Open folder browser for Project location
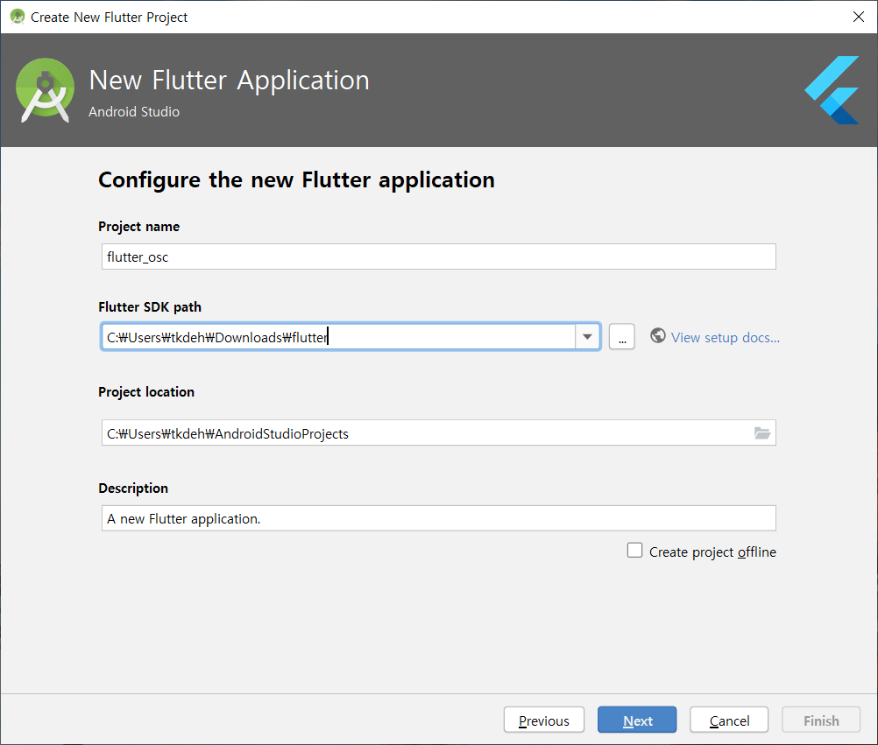This screenshot has height=745, width=878. click(x=762, y=432)
